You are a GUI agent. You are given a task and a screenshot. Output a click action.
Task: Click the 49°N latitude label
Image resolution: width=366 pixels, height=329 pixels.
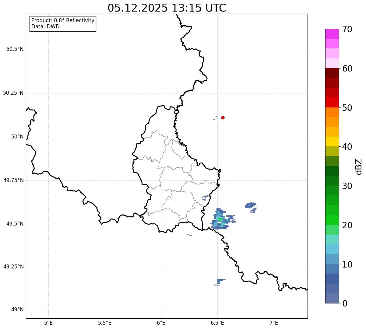(17, 310)
